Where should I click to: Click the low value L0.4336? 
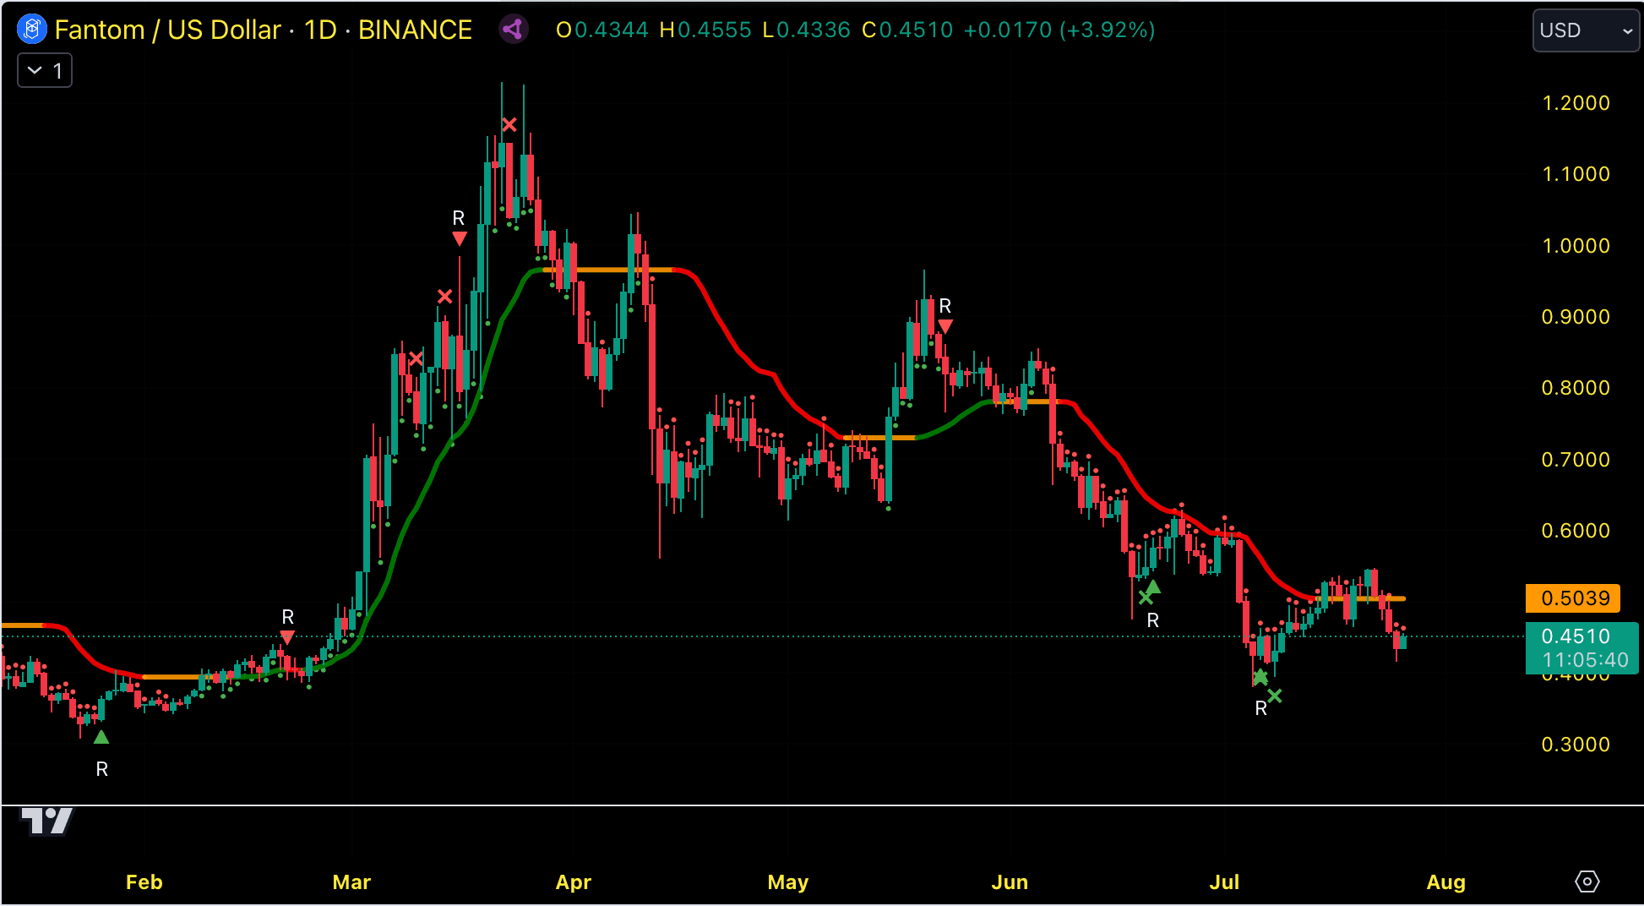click(806, 30)
